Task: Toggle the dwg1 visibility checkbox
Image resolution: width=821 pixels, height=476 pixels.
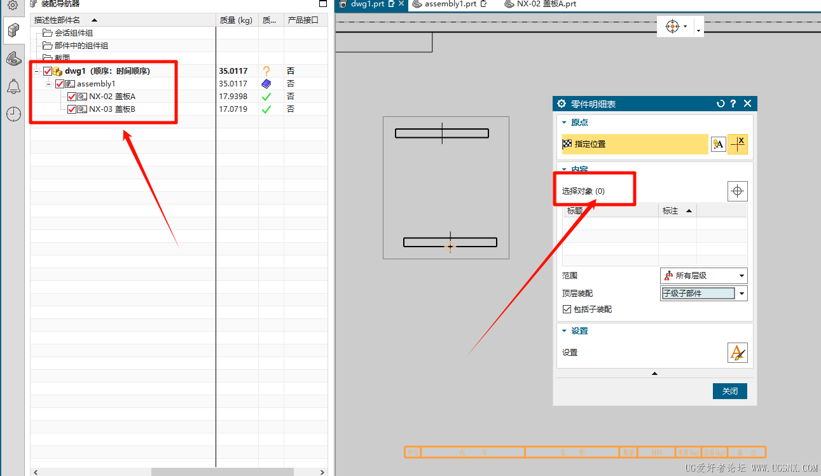Action: pos(48,71)
